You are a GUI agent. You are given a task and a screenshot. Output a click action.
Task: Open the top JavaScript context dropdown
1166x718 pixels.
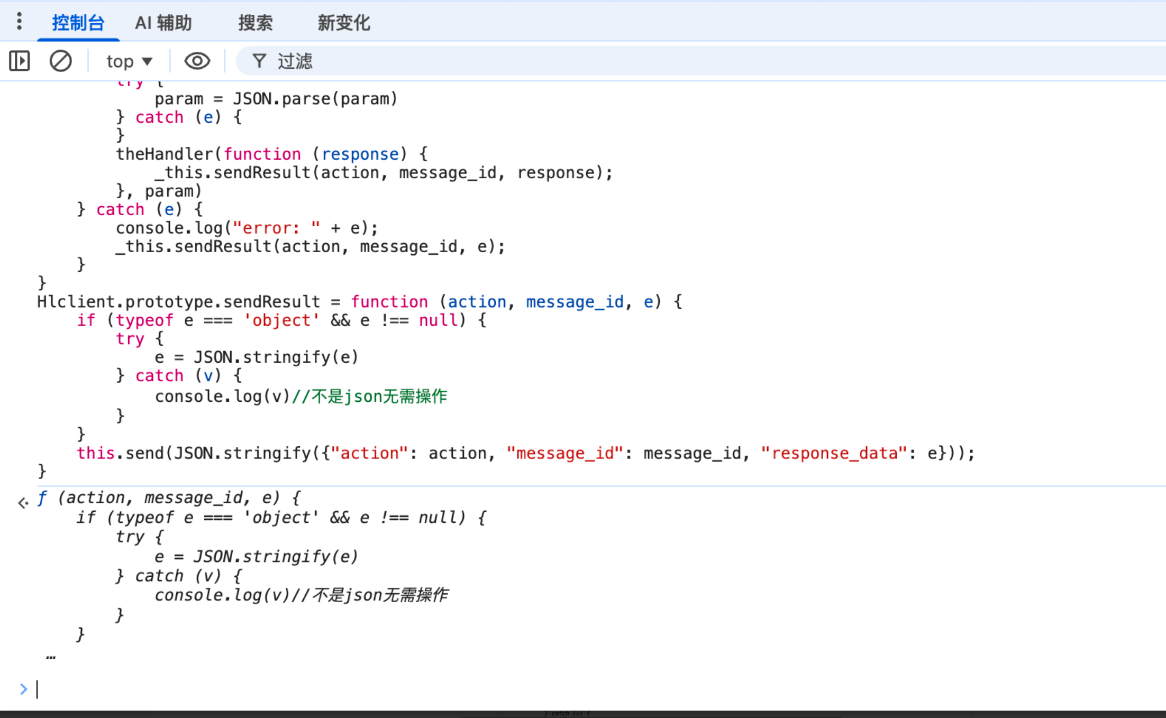tap(129, 61)
